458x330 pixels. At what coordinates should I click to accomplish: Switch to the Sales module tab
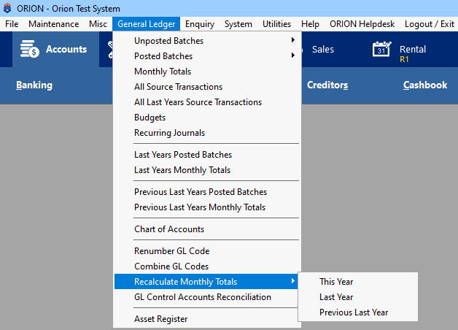(x=323, y=50)
